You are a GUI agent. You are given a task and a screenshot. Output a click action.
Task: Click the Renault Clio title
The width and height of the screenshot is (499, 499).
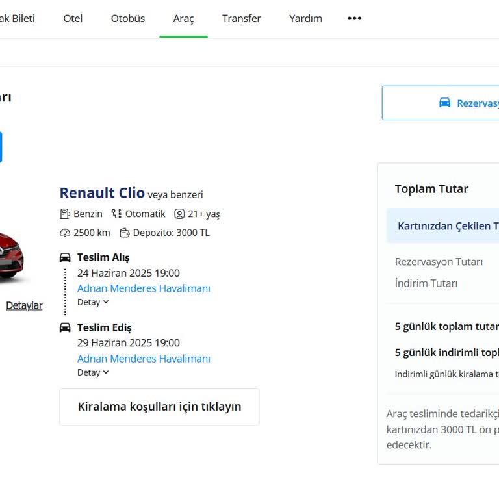[x=102, y=193]
